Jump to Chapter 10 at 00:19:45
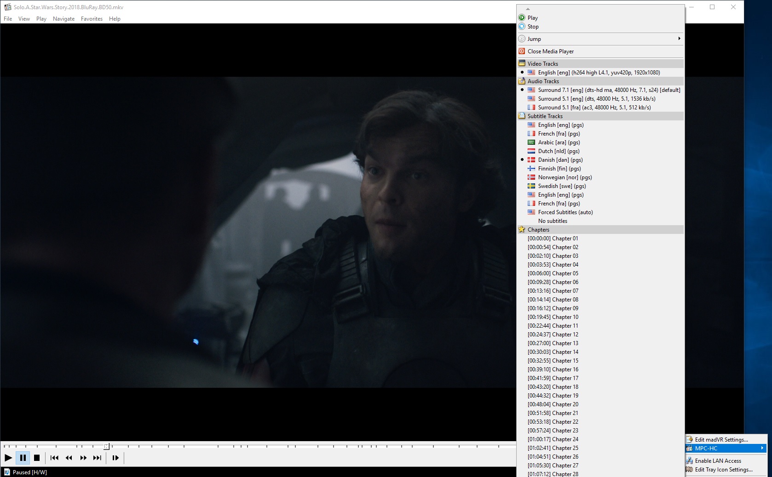Screen dimensions: 772x477 [x=600, y=317]
